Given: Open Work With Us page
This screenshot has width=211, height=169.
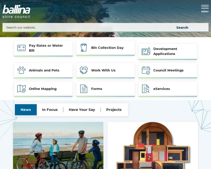Looking at the screenshot, I should [x=105, y=70].
